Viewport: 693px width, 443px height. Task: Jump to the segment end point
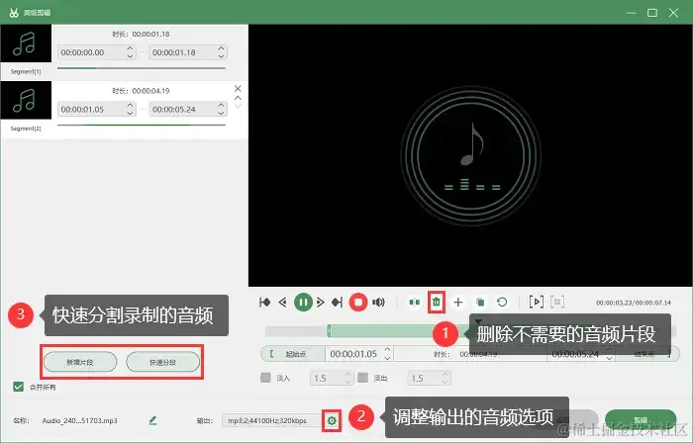point(338,303)
